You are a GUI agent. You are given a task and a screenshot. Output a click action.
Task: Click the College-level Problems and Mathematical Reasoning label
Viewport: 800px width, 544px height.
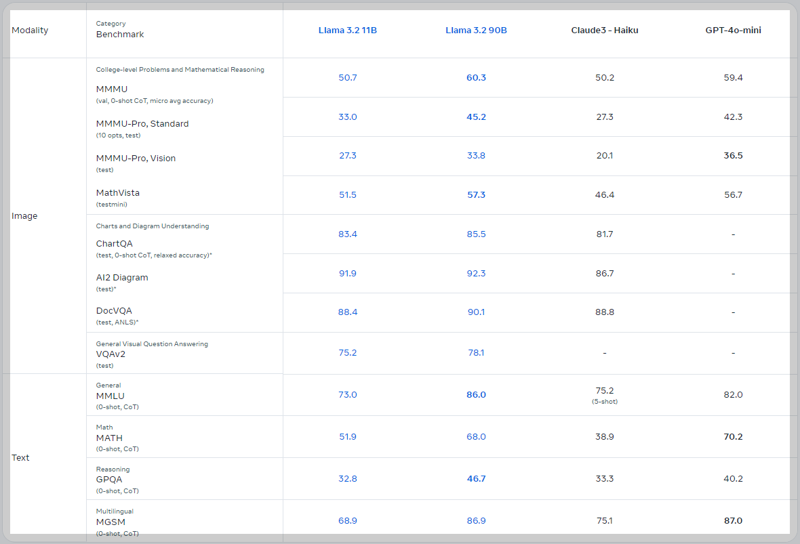coord(180,69)
